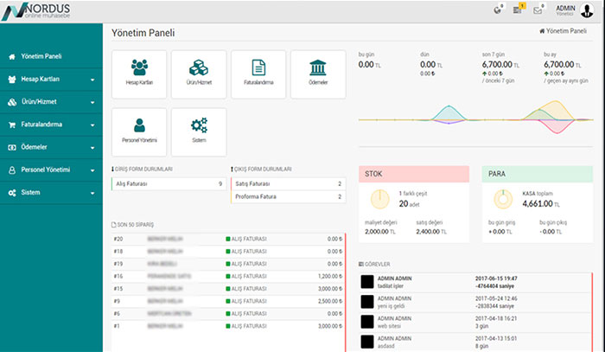
Task: Click the cart icon beside Faturalandırma sidebar
Action: click(12, 125)
